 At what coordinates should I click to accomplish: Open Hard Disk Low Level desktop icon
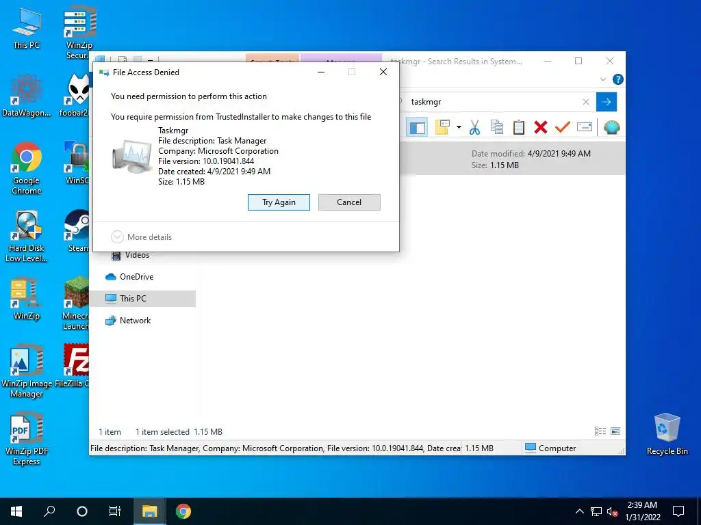pos(27,236)
